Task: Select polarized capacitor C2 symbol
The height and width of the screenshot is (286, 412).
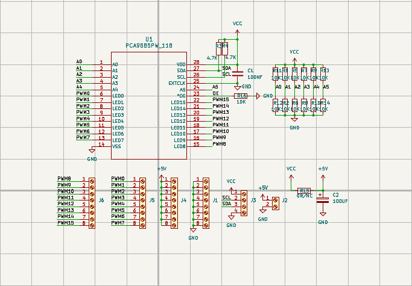Action: coord(323,200)
